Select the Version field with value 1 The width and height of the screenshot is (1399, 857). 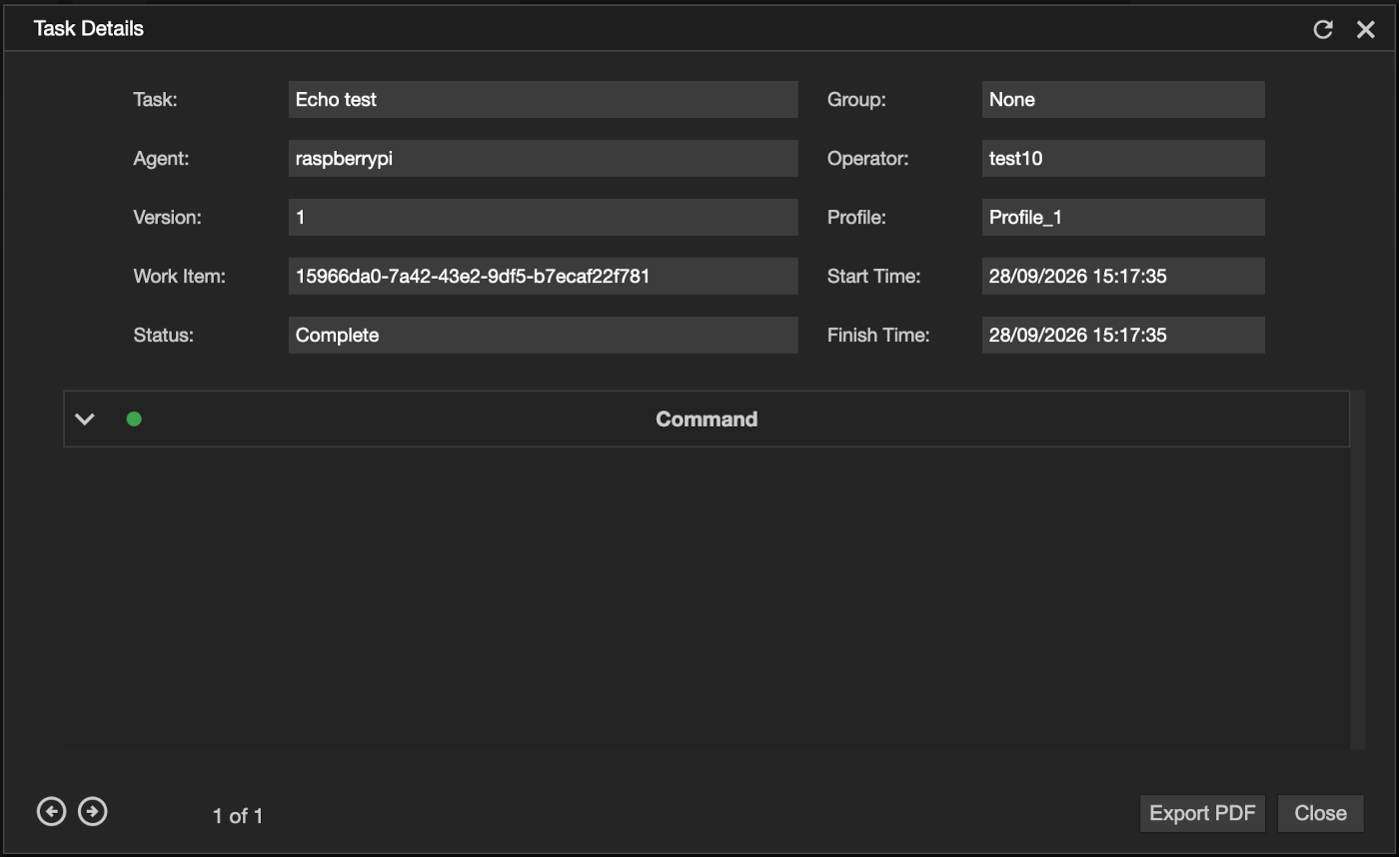[x=544, y=218]
